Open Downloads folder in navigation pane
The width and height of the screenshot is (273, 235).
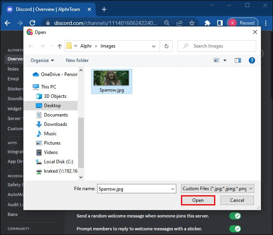[x=51, y=124]
